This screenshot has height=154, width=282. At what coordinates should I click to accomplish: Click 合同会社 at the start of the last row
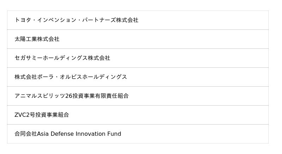tap(26, 134)
